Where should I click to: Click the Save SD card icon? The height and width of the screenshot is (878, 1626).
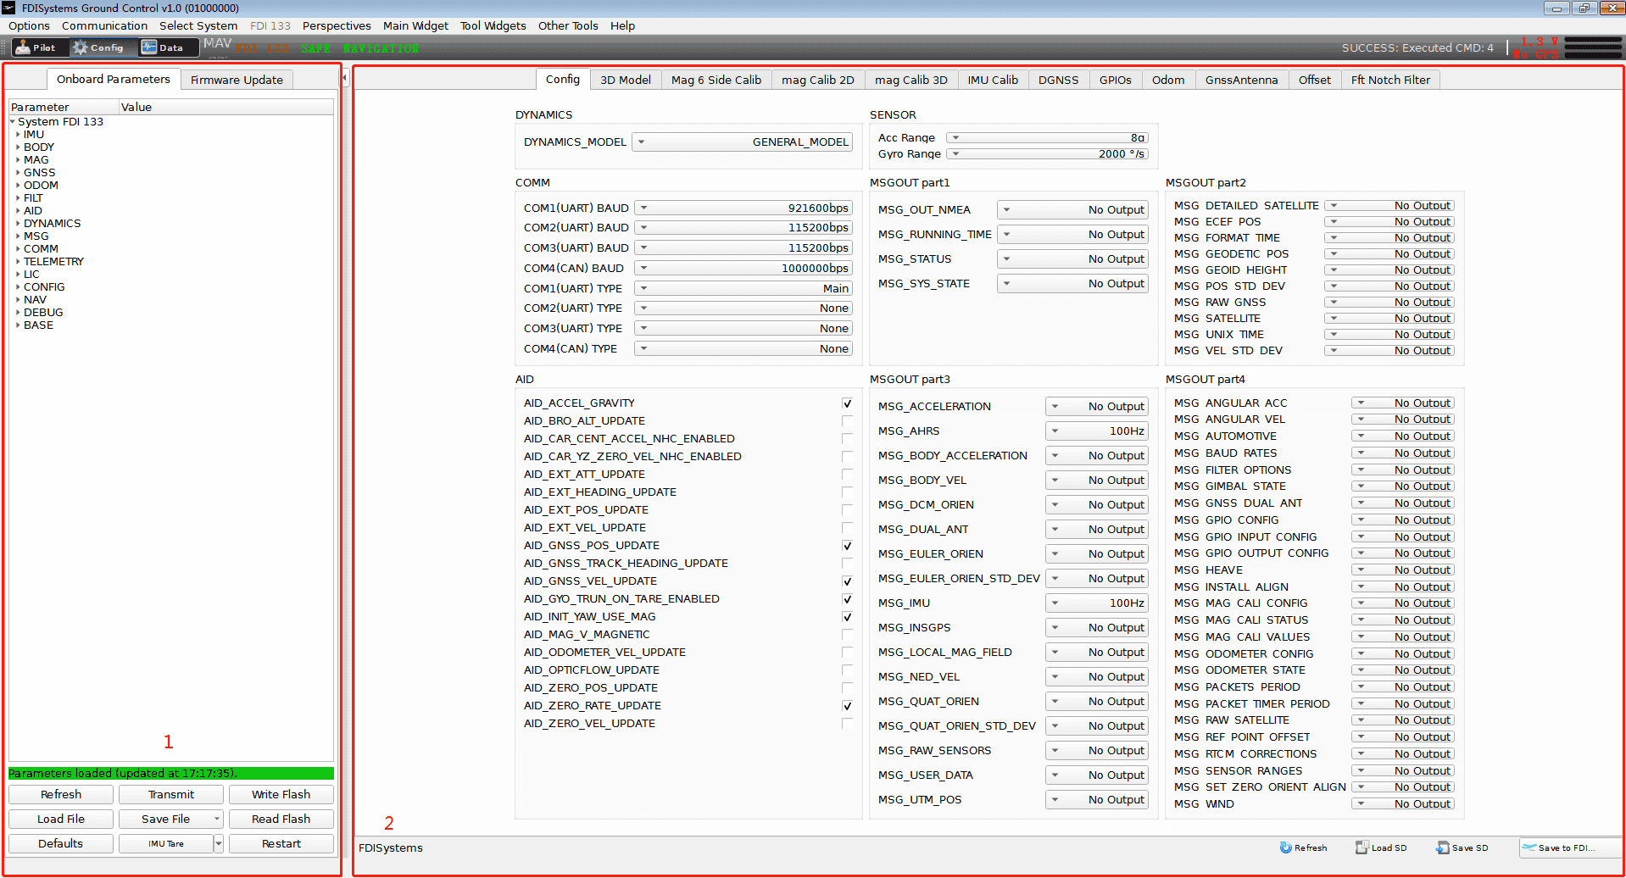(x=1442, y=847)
